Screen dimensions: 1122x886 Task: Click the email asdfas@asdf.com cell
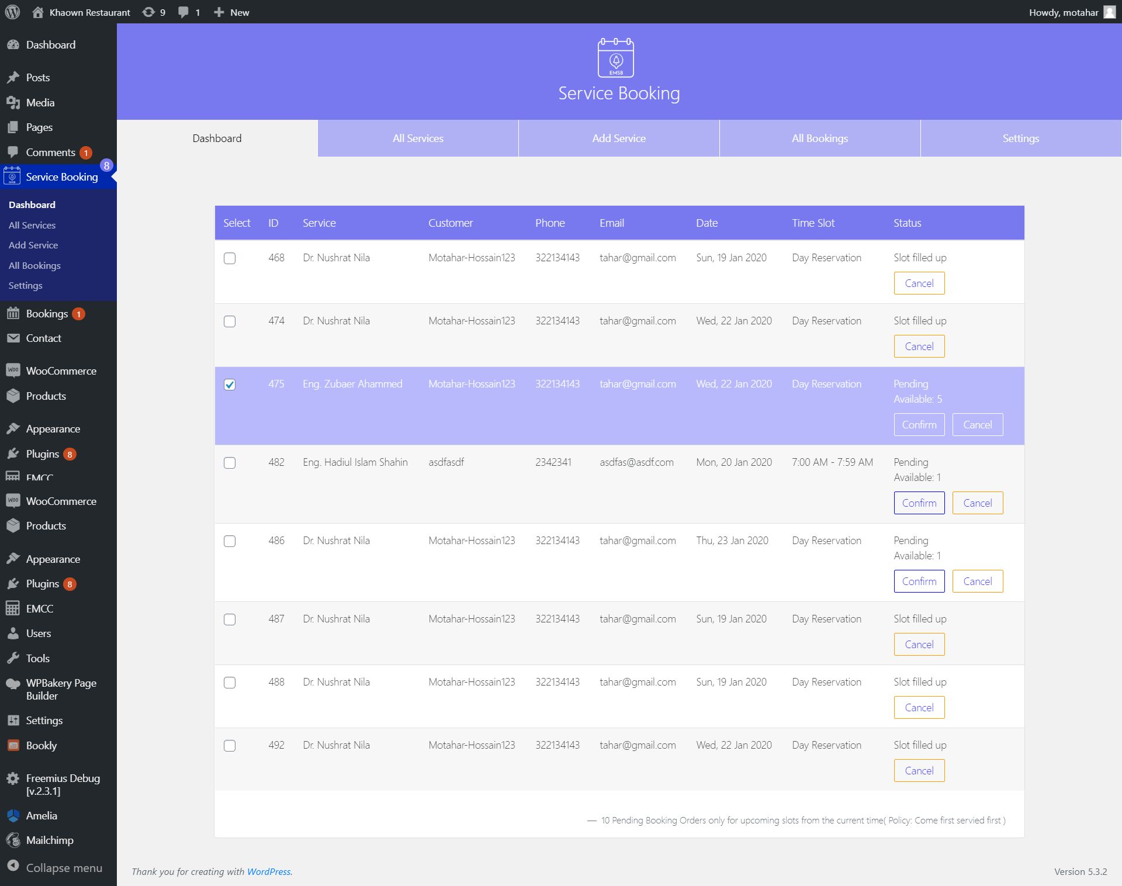pyautogui.click(x=636, y=462)
